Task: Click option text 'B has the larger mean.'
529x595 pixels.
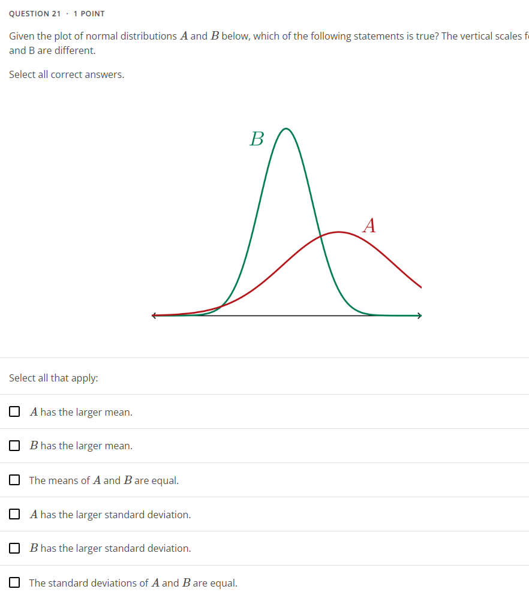Action: coord(81,446)
